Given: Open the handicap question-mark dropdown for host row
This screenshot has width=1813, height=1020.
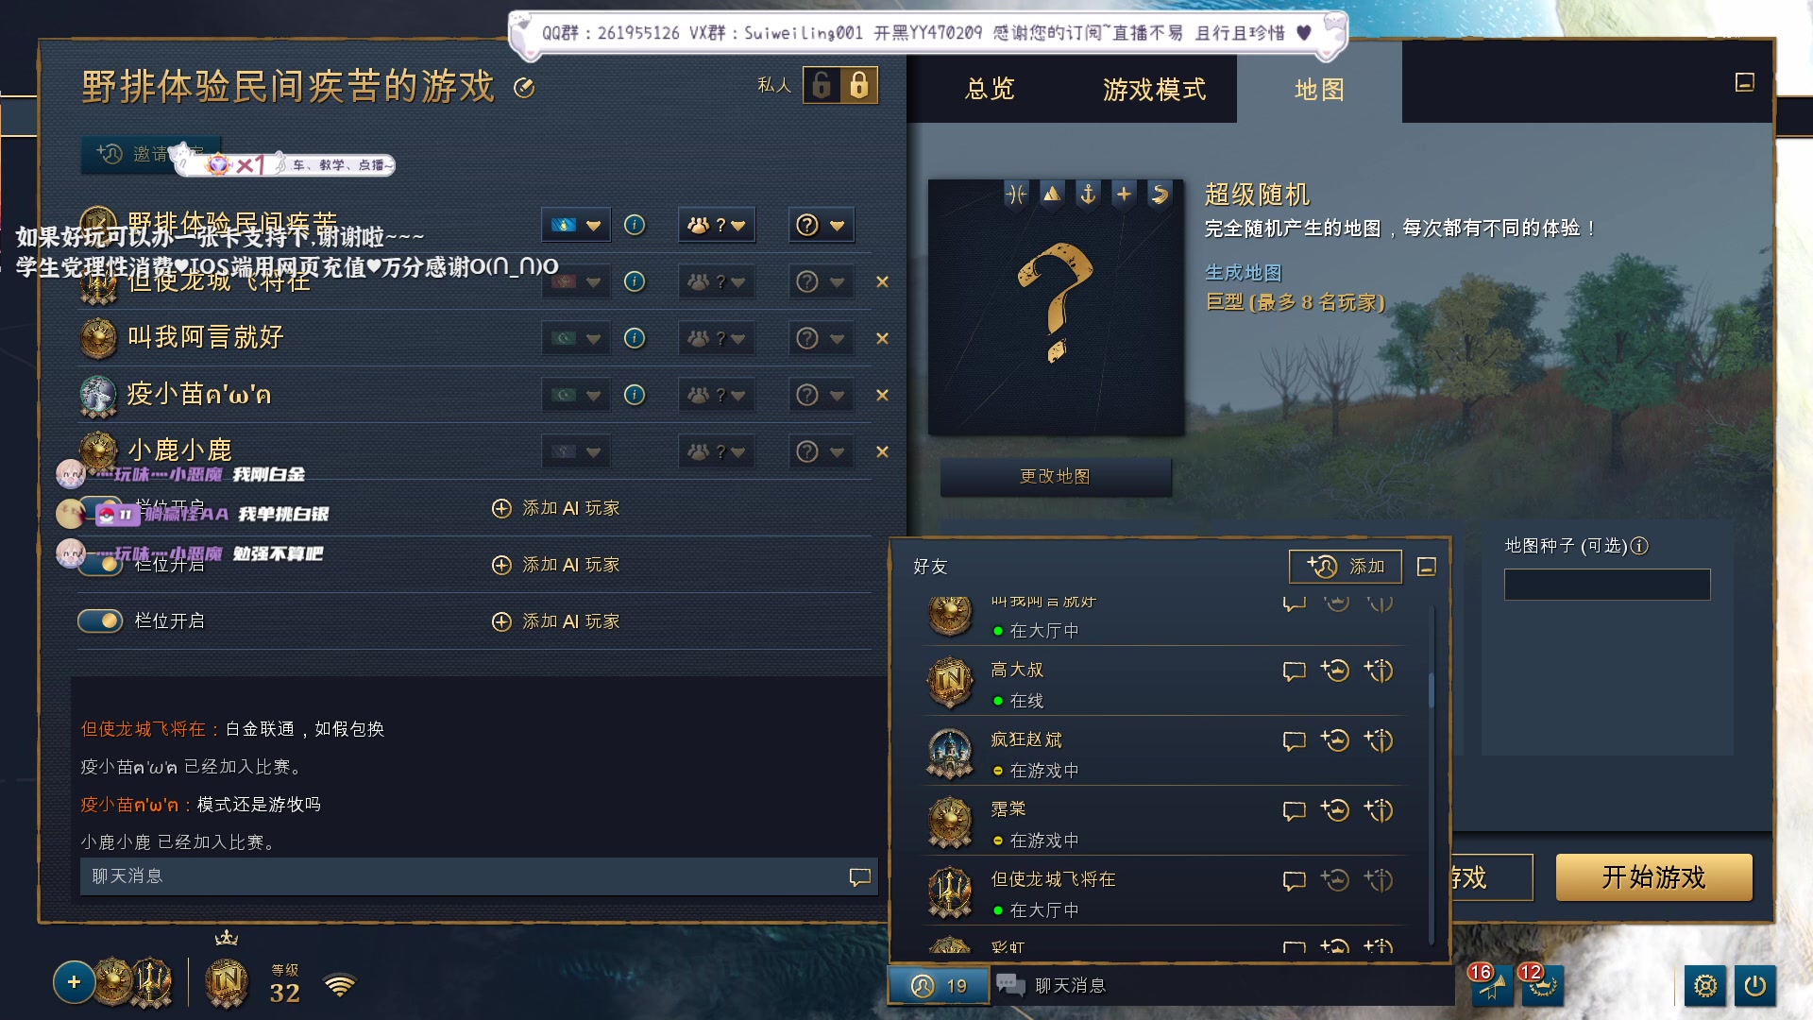Looking at the screenshot, I should tap(821, 225).
